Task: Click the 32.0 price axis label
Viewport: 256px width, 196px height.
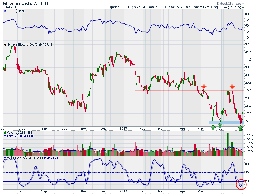Action: point(248,44)
